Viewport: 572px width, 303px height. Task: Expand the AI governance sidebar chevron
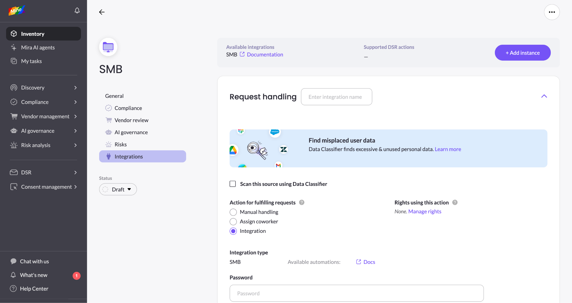tap(75, 131)
